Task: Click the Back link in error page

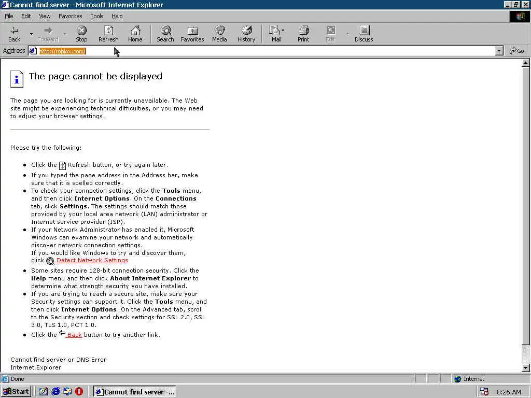Action: (74, 335)
